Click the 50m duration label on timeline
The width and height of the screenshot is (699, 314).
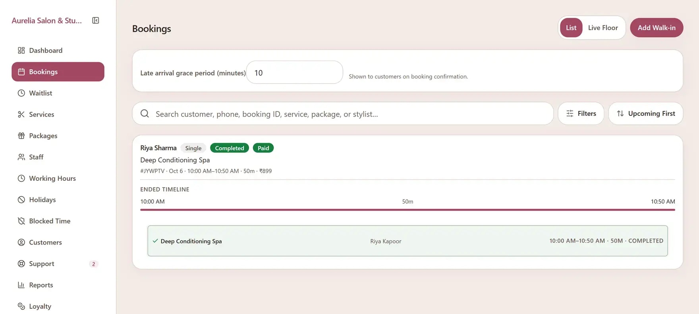[407, 201]
